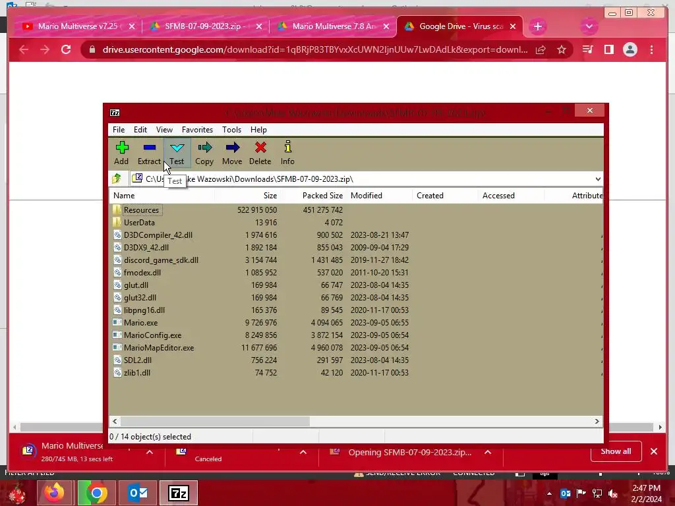This screenshot has width=675, height=506.
Task: Click the Test toolbar icon
Action: tap(177, 153)
